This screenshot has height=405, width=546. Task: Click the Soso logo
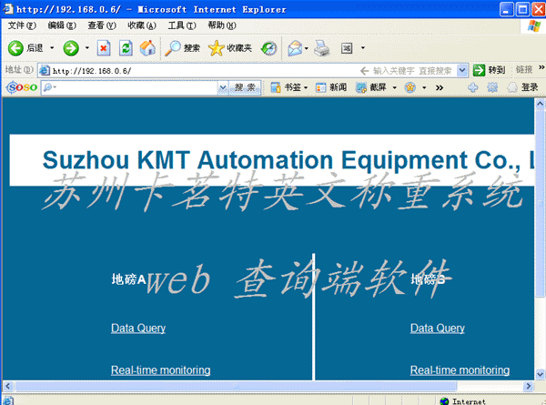pyautogui.click(x=22, y=87)
